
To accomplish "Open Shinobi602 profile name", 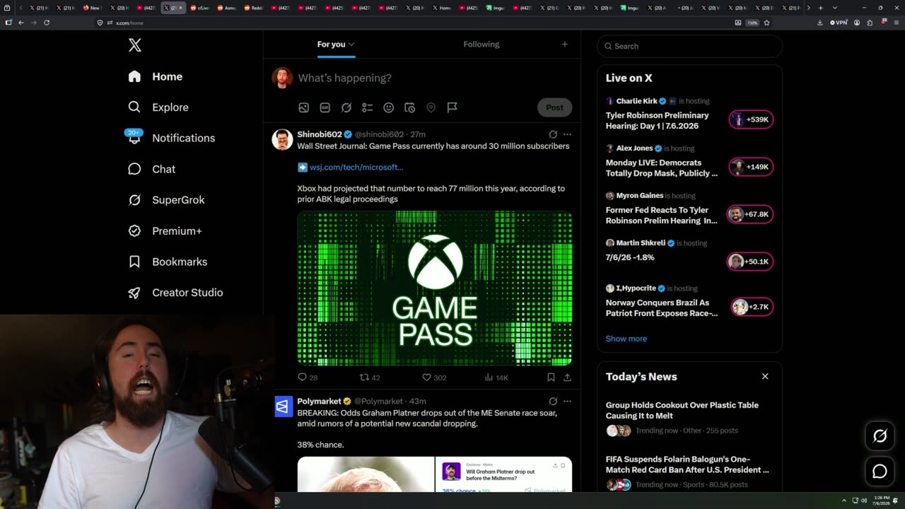I will pos(320,134).
